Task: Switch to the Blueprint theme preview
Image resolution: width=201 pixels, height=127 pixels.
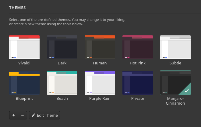Action: (x=24, y=83)
